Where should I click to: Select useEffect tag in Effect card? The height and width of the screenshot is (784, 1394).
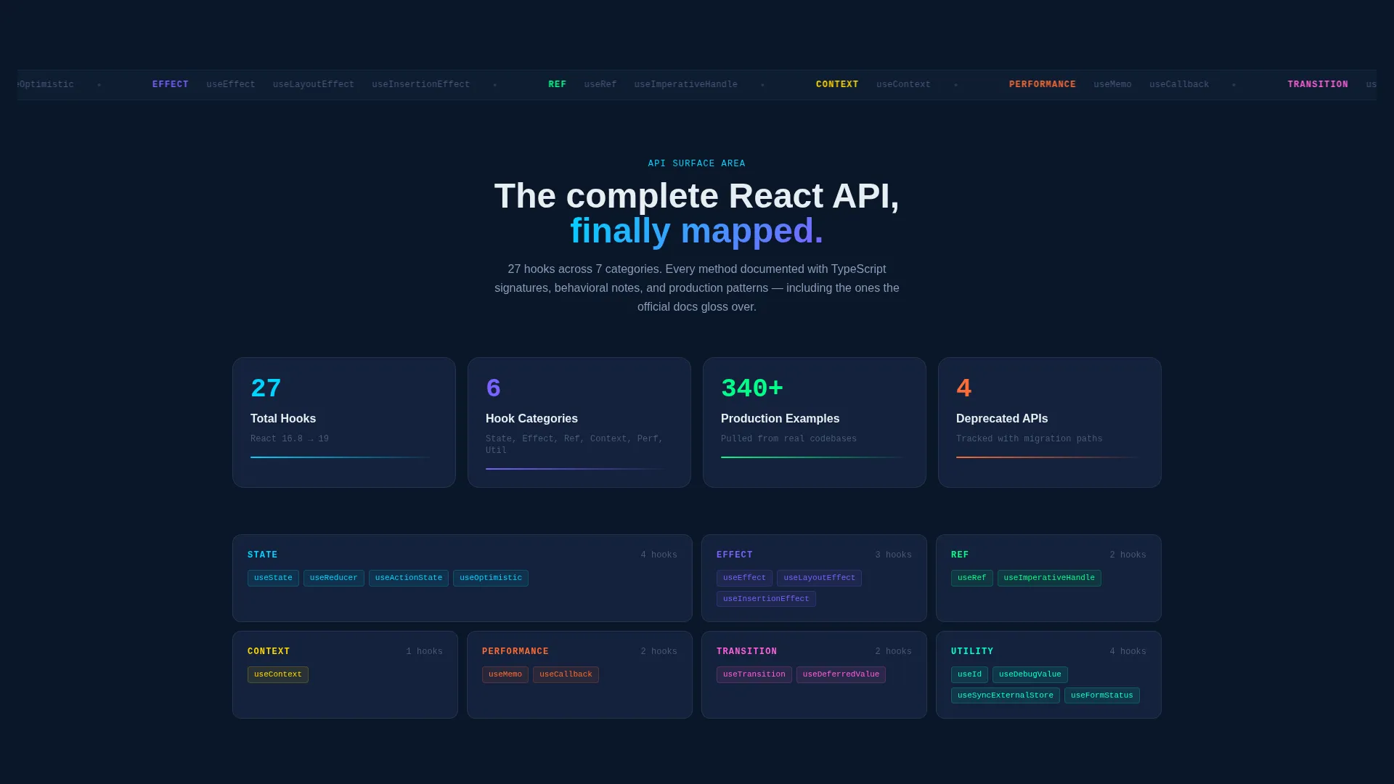[744, 578]
